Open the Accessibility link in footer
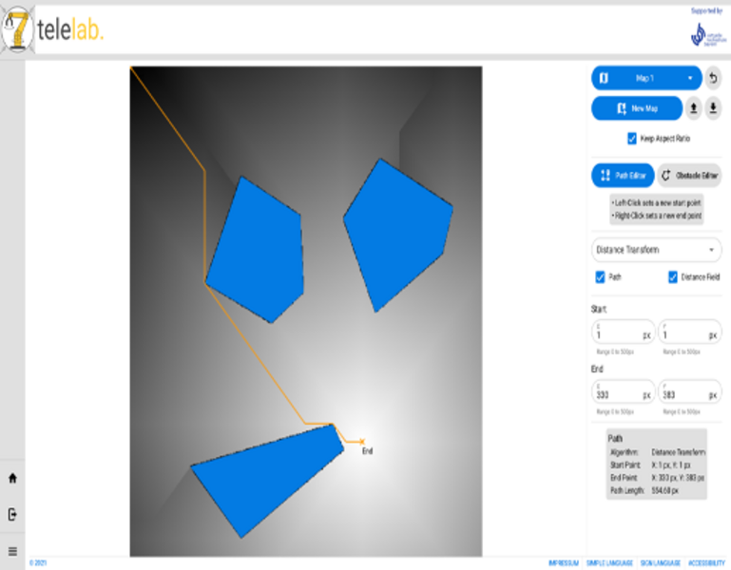 click(704, 563)
